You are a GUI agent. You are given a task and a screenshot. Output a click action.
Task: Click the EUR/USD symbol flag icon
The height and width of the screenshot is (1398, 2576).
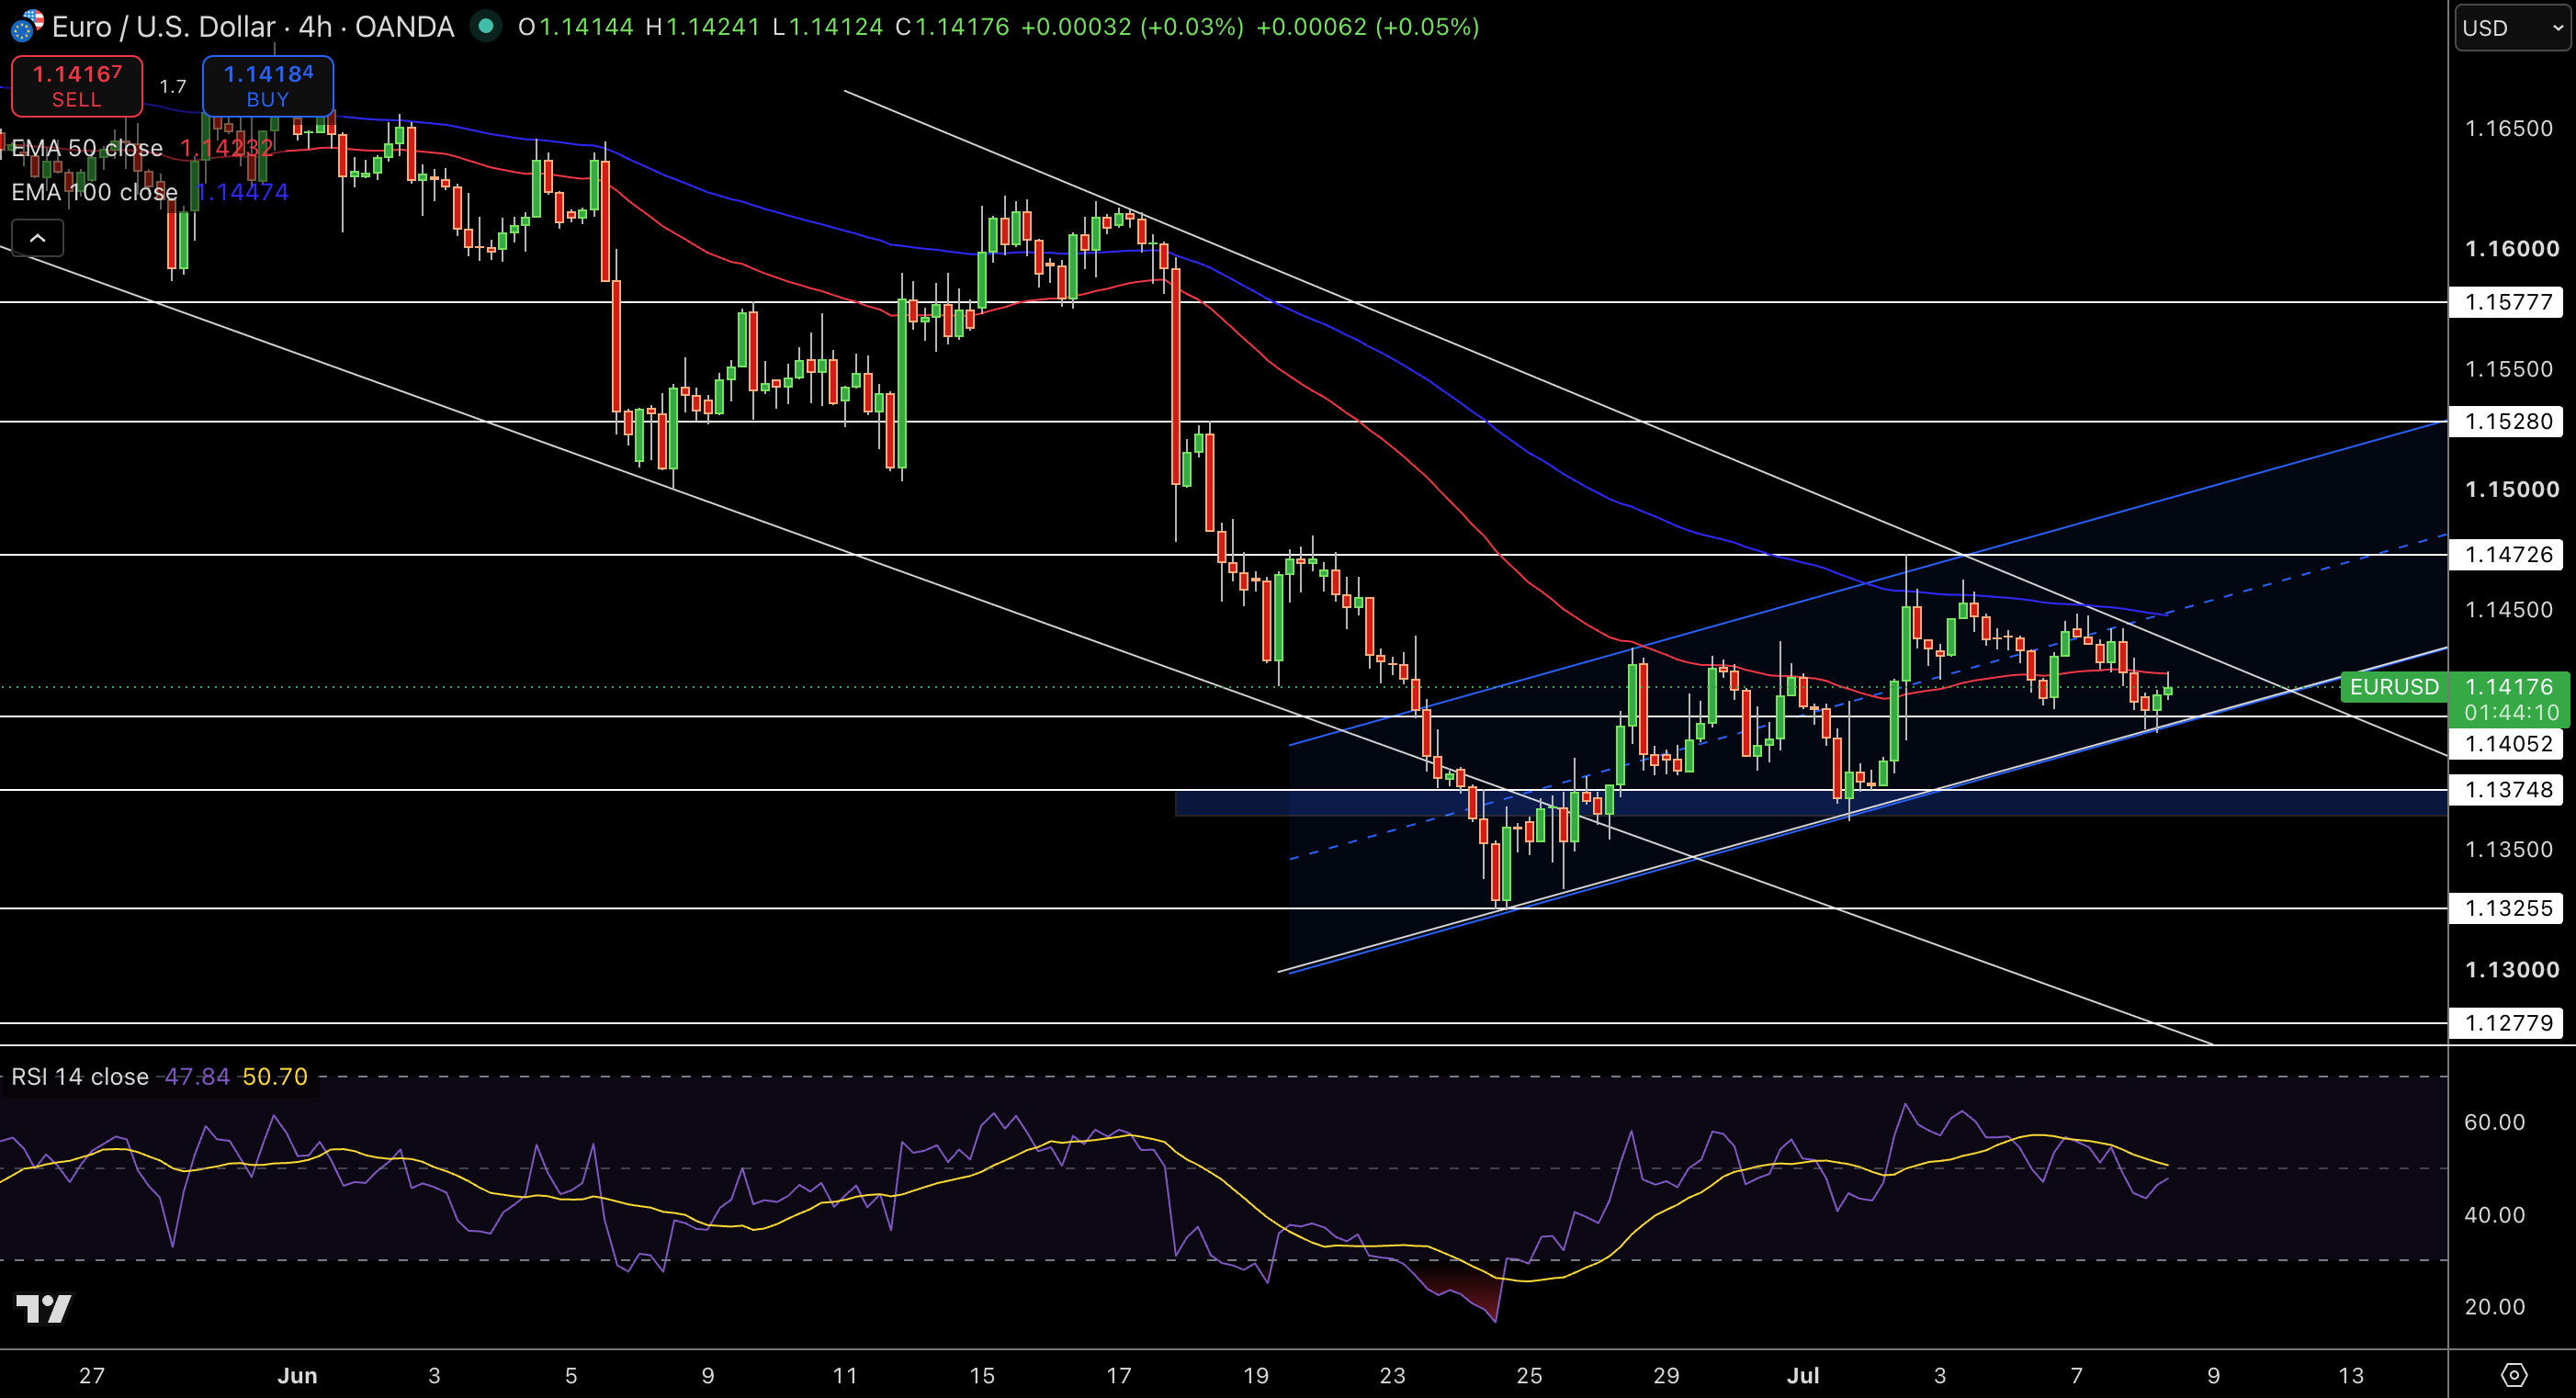25,26
